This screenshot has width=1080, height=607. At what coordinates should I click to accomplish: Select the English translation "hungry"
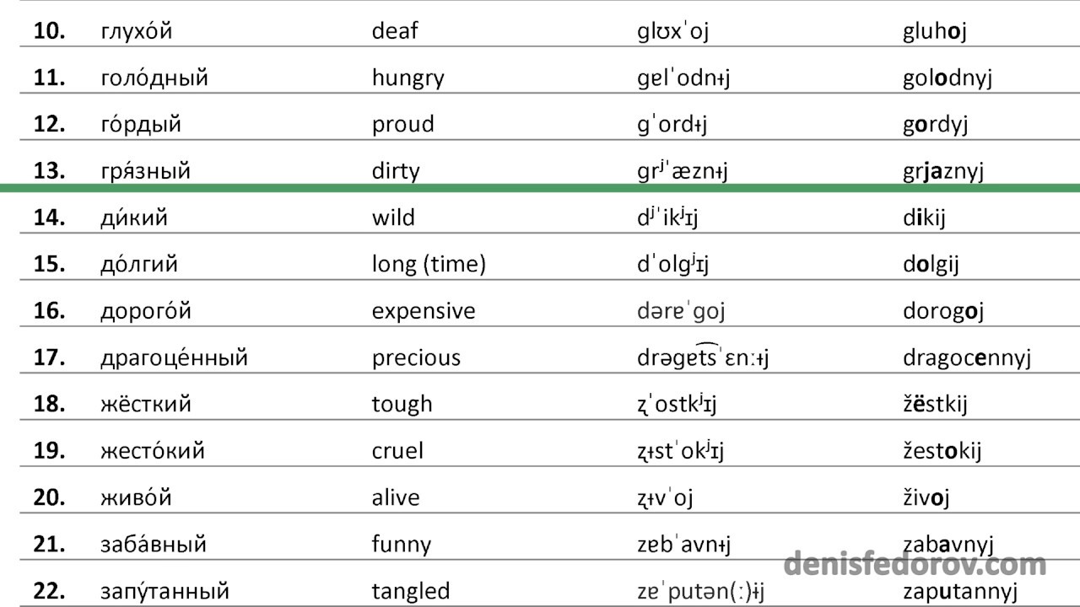pos(408,79)
